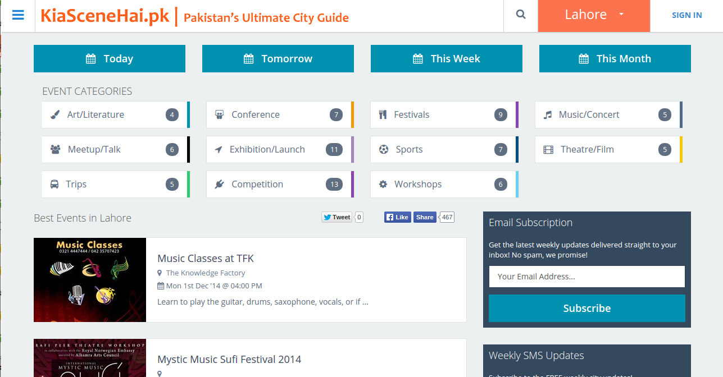This screenshot has width=723, height=377.
Task: Click the music note icon for Music/Concert
Action: pyautogui.click(x=548, y=115)
